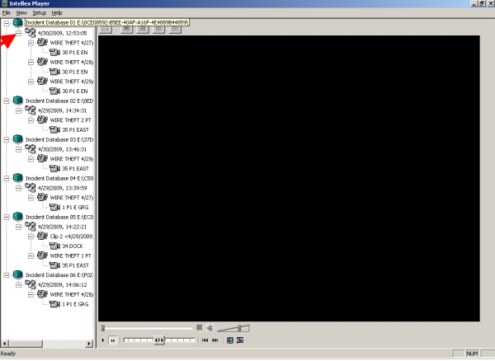Image resolution: width=495 pixels, height=361 pixels.
Task: Click the Incident Database 01 database icon
Action: pyautogui.click(x=17, y=22)
